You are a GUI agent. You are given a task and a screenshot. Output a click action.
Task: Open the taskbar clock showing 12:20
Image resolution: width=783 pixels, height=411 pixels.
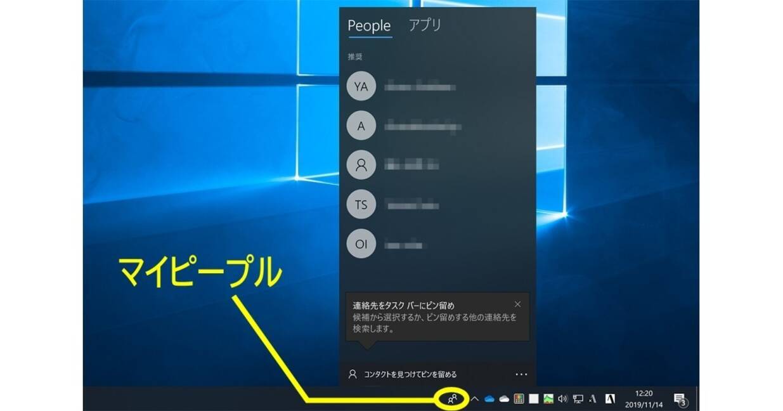(x=644, y=399)
